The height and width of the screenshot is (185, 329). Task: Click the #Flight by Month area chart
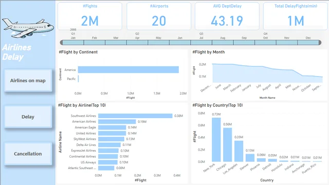tap(267, 73)
